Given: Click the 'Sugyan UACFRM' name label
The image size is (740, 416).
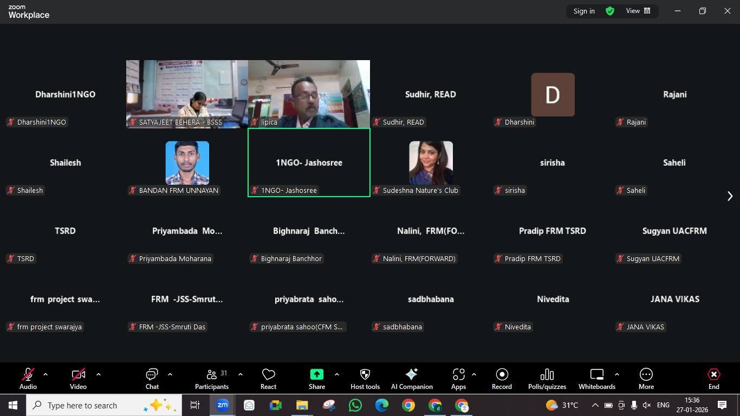Looking at the screenshot, I should pos(653,258).
